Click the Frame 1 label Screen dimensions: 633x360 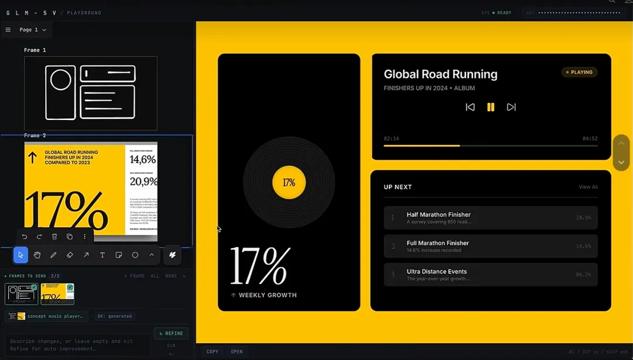pyautogui.click(x=35, y=50)
